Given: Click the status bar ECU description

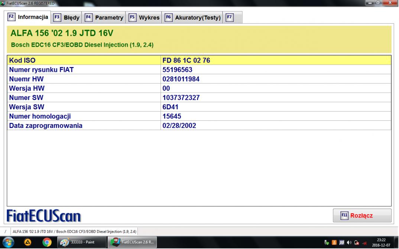Looking at the screenshot, I should (x=74, y=232).
